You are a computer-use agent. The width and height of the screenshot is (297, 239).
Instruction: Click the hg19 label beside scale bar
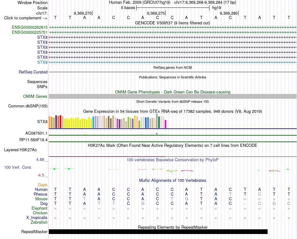(x=217, y=8)
